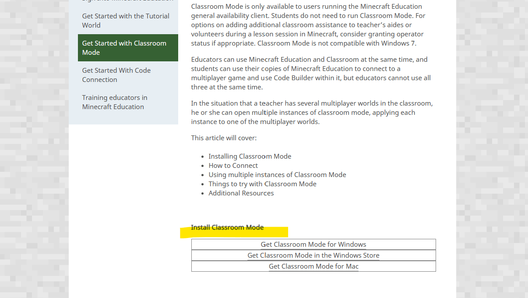Open Training educators in Minecraft Education
The image size is (528, 298).
click(115, 102)
